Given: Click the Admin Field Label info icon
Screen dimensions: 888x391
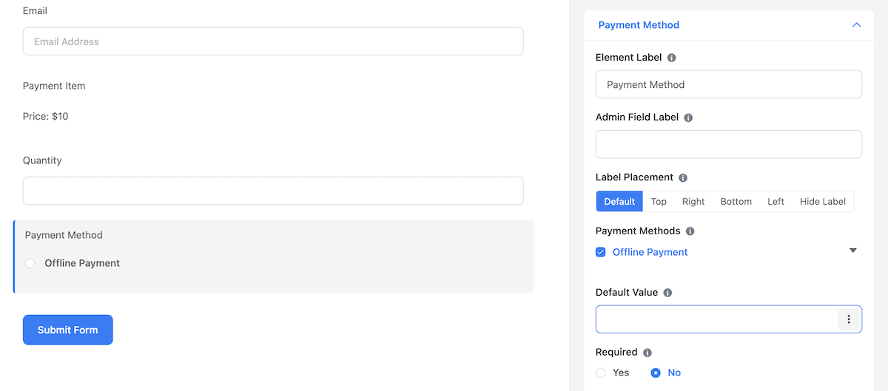Looking at the screenshot, I should pyautogui.click(x=688, y=118).
